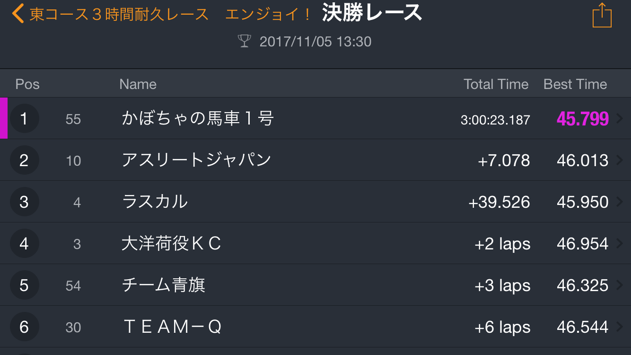Select the position 1 circle badge

[x=24, y=118]
